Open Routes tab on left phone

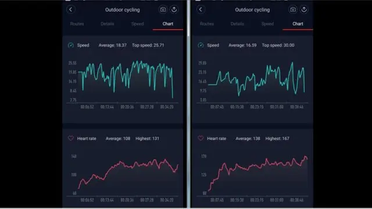[77, 24]
